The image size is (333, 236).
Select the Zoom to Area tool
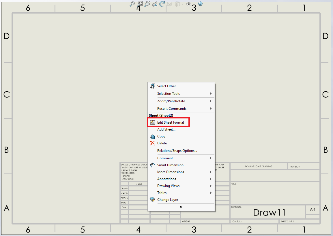[x=147, y=4]
